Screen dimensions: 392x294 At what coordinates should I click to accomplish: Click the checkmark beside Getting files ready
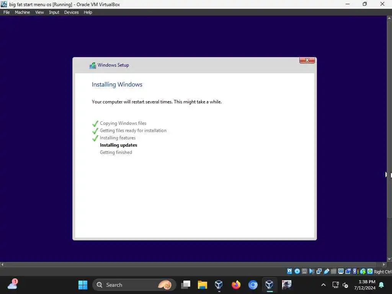pos(95,131)
